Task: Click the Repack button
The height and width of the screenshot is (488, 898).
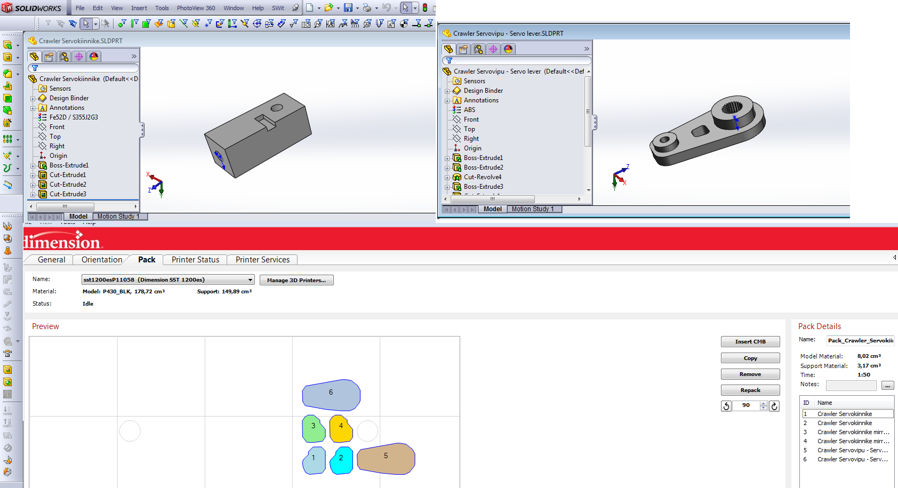Action: (x=750, y=390)
